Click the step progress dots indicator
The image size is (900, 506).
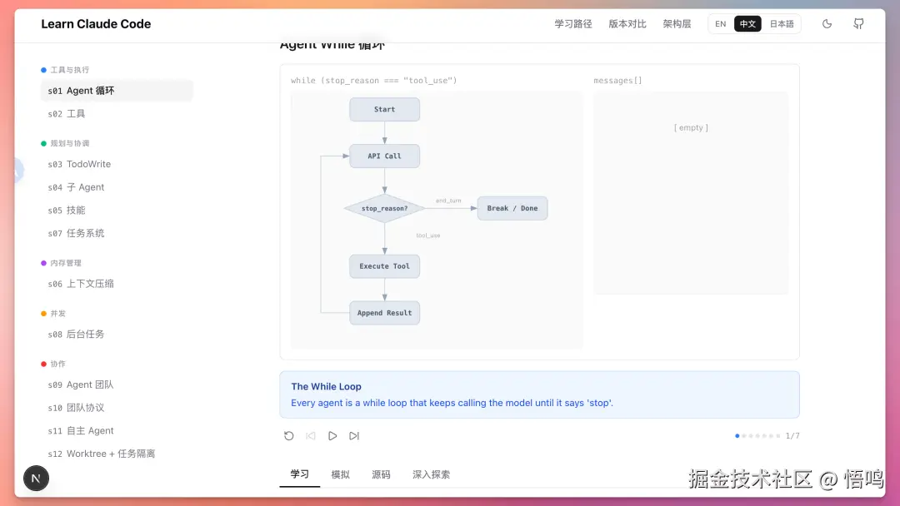point(757,436)
